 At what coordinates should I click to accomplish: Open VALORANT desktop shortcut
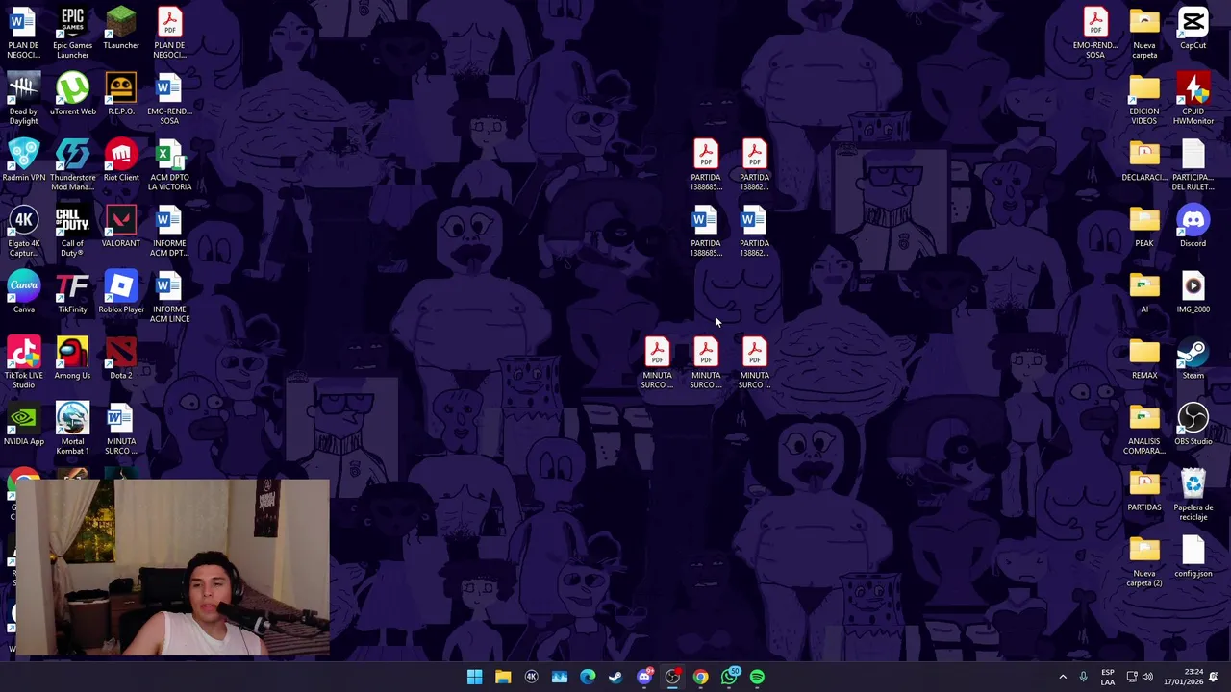point(121,227)
